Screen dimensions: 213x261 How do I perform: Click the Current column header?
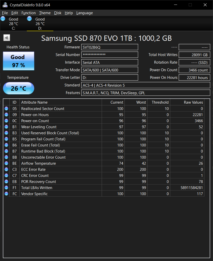113,102
